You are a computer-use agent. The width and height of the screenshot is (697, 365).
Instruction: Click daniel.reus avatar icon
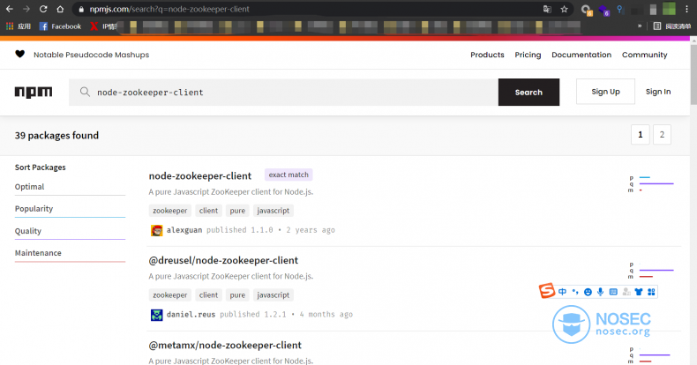(x=156, y=315)
